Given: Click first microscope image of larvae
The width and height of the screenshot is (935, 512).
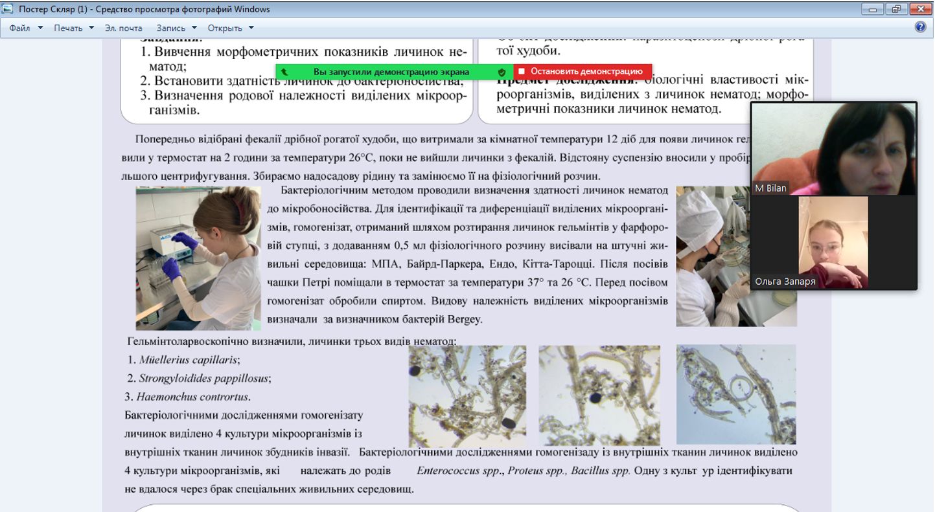Looking at the screenshot, I should pyautogui.click(x=467, y=395).
